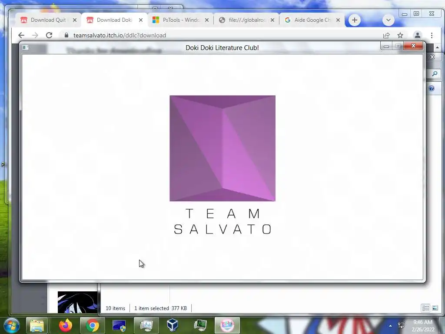Bookmark this page with the star icon
This screenshot has height=334, width=445.
click(400, 35)
